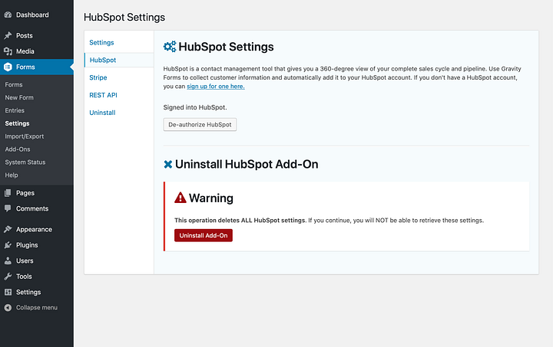Viewport: 553px width, 347px height.
Task: Open New Form in Forms submenu
Action: pyautogui.click(x=19, y=97)
